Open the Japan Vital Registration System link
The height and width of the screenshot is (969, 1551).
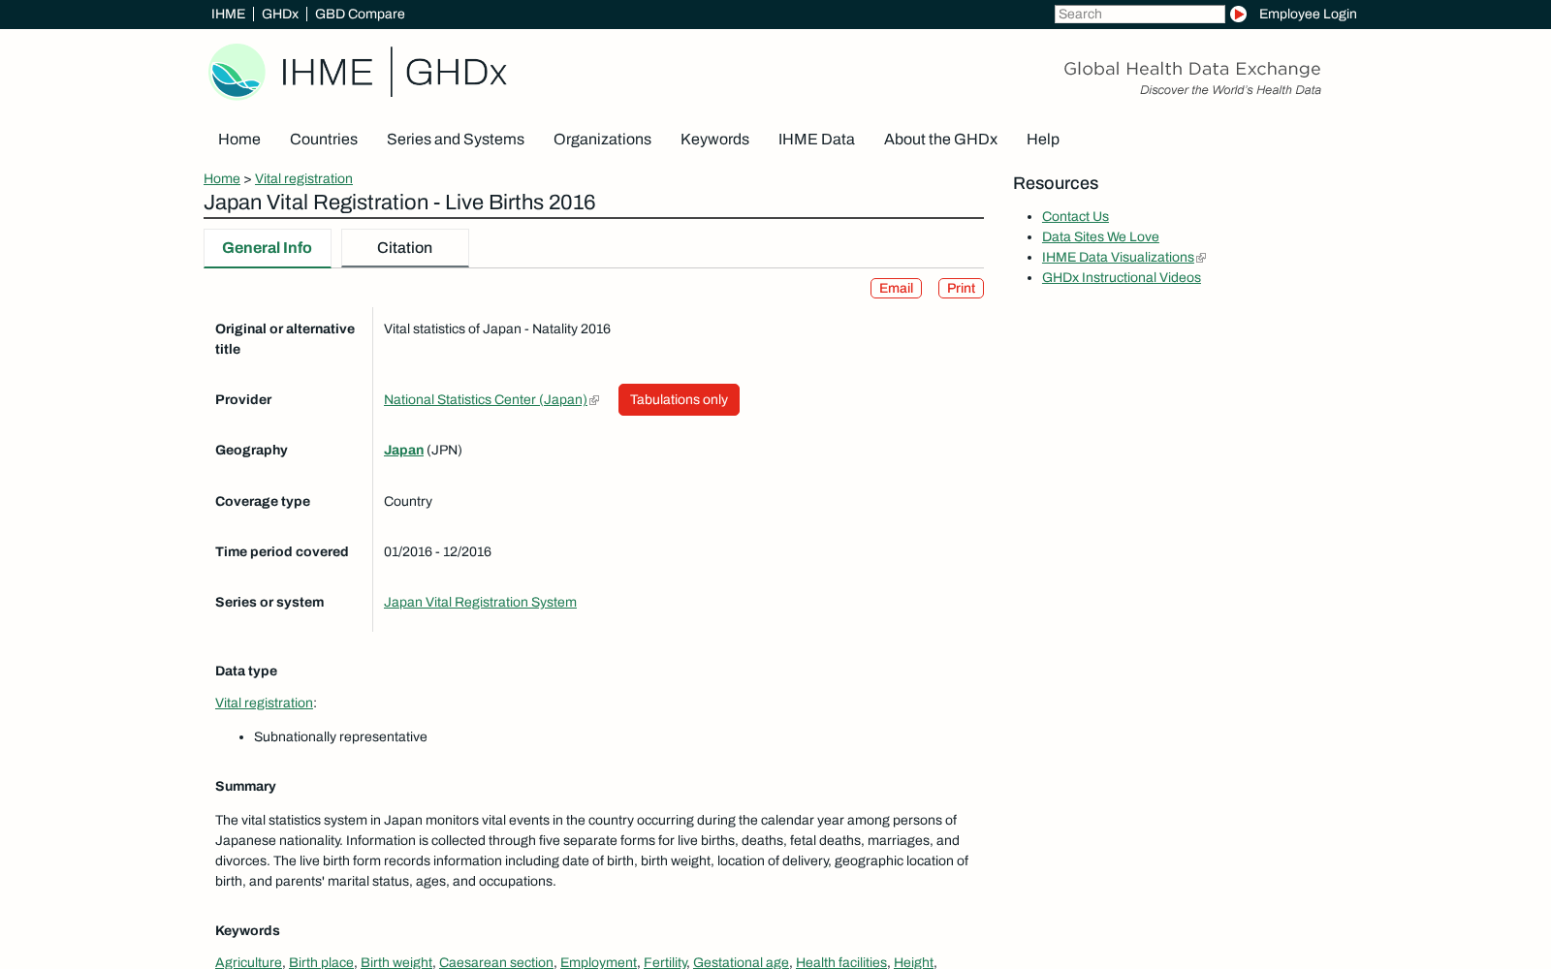tap(480, 603)
